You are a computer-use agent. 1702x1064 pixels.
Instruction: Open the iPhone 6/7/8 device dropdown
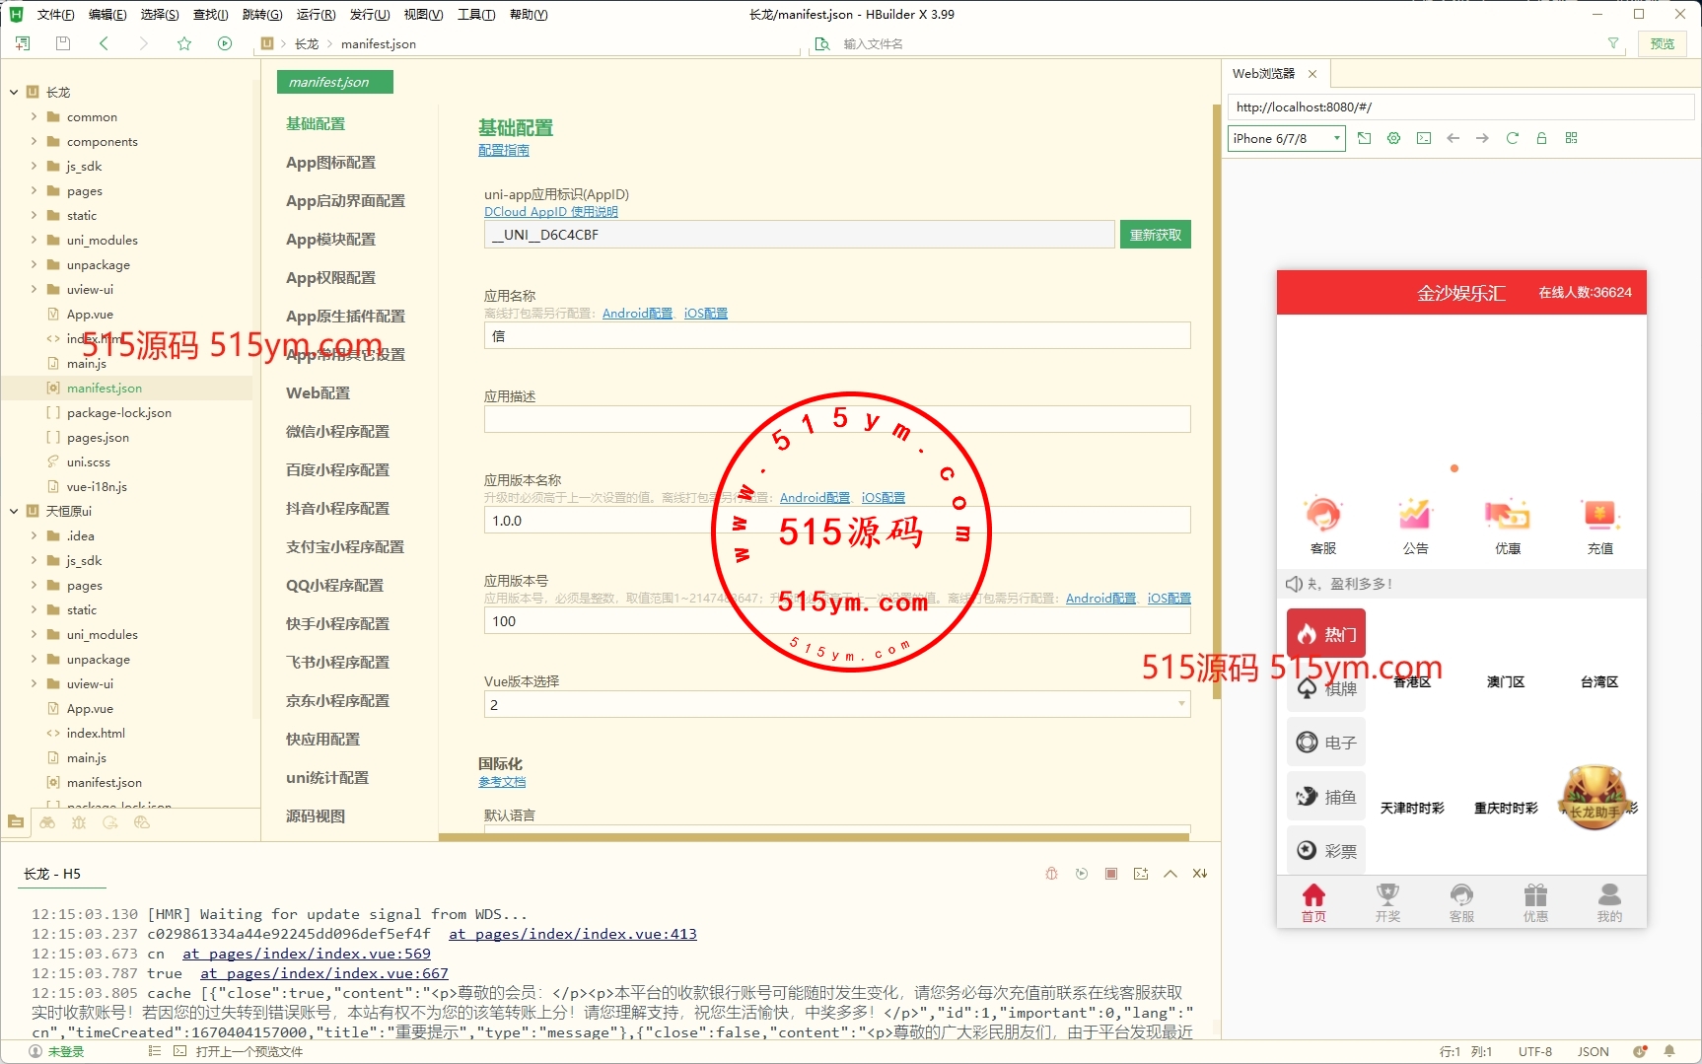pyautogui.click(x=1286, y=138)
